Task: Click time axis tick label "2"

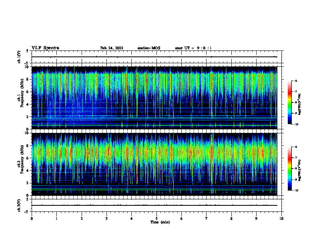Action: pos(82,219)
